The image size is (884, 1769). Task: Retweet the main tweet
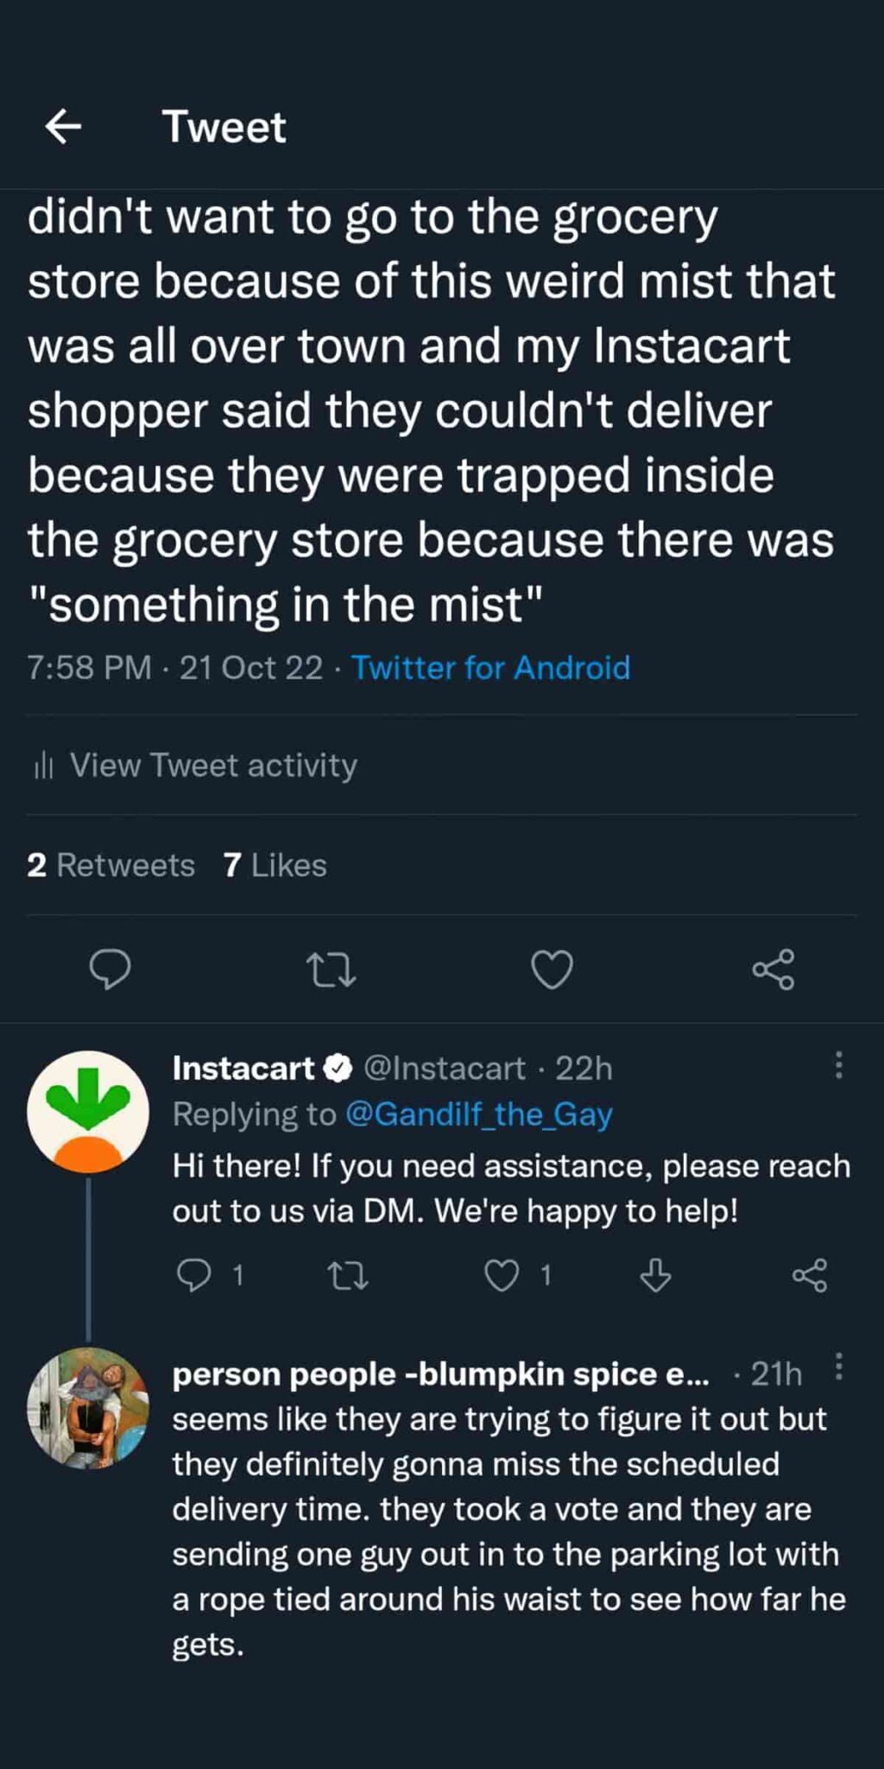(x=331, y=969)
